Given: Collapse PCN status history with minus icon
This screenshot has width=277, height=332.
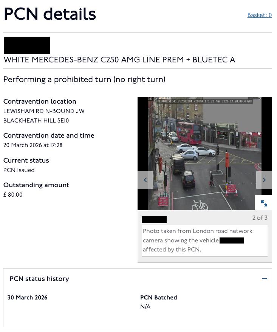Looking at the screenshot, I should pyautogui.click(x=265, y=279).
